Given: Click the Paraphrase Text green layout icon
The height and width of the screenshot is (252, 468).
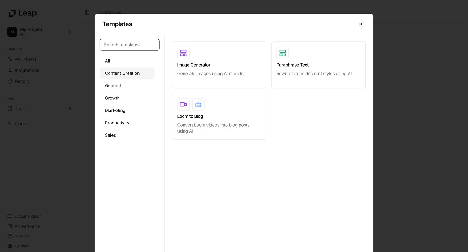Looking at the screenshot, I should [x=283, y=53].
